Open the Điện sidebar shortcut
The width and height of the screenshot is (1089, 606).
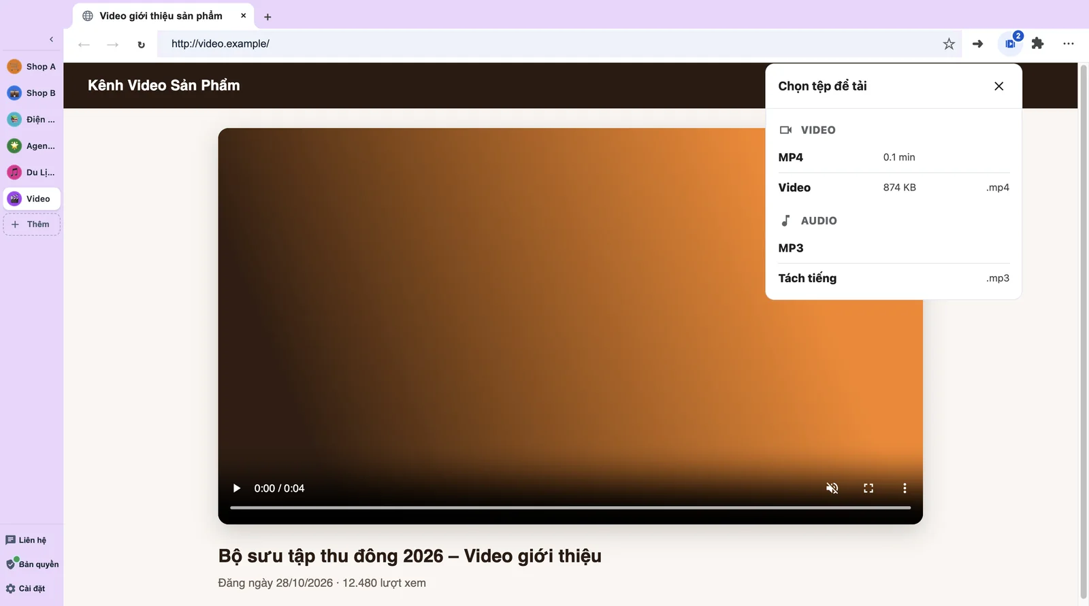32,120
